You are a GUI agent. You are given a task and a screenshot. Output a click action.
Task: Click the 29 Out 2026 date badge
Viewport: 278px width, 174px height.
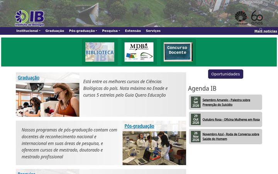(196, 119)
